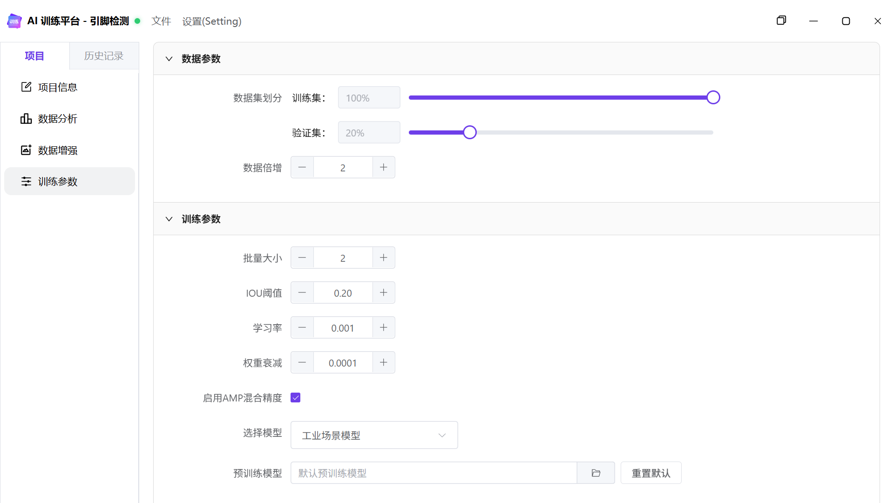Screen dimensions: 894x503
Task: Decrease IOU阈值 with minus button
Action: point(302,292)
